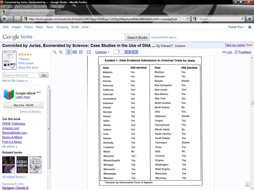Image resolution: width=254 pixels, height=190 pixels.
Task: Go to the next book page
Action: click(135, 52)
